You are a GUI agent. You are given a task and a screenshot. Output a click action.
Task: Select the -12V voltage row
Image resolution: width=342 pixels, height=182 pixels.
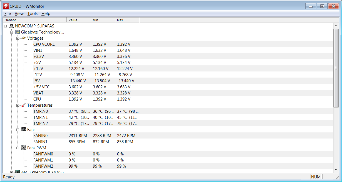[x=183, y=75]
